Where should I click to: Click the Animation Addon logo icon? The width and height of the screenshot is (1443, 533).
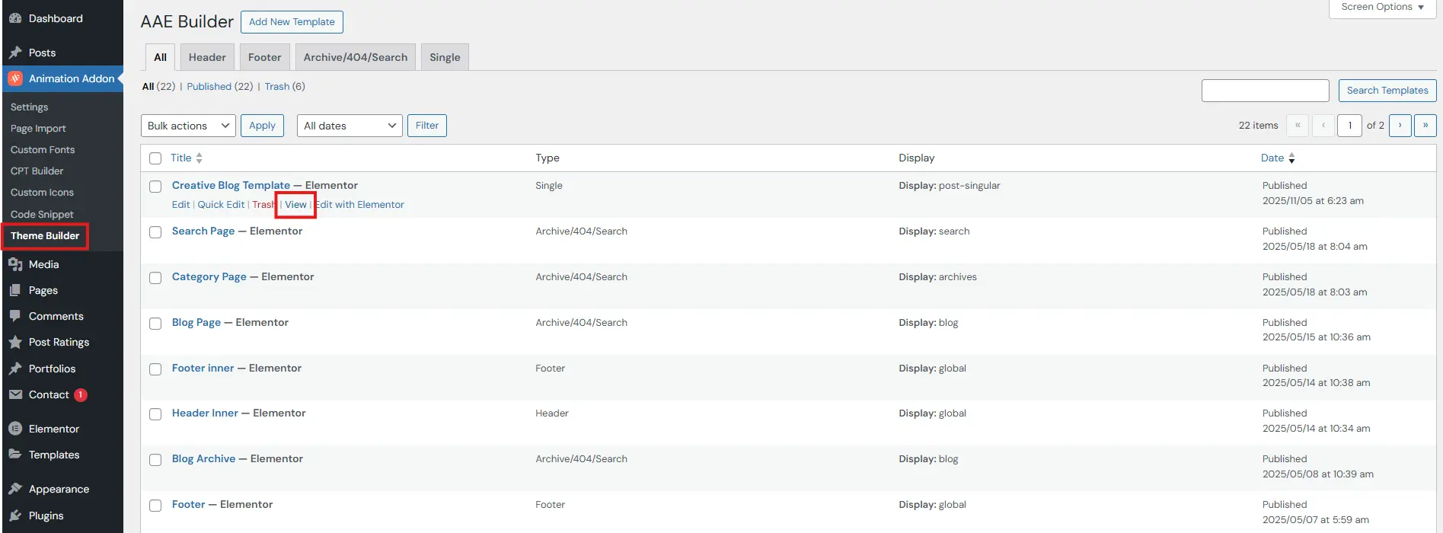click(15, 78)
